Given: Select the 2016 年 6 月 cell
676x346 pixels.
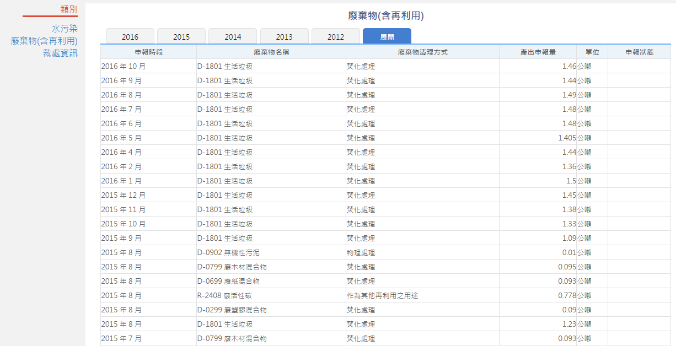Looking at the screenshot, I should click(x=148, y=123).
